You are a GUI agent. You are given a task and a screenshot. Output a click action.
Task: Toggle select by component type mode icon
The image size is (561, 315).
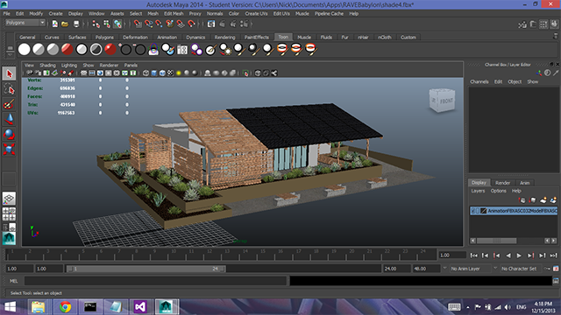coord(117,24)
